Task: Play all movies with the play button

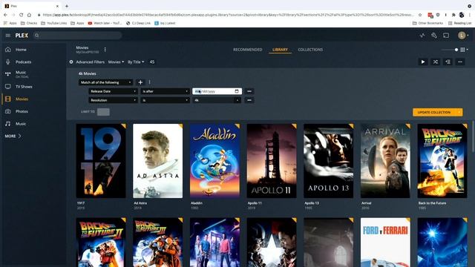Action: (423, 62)
